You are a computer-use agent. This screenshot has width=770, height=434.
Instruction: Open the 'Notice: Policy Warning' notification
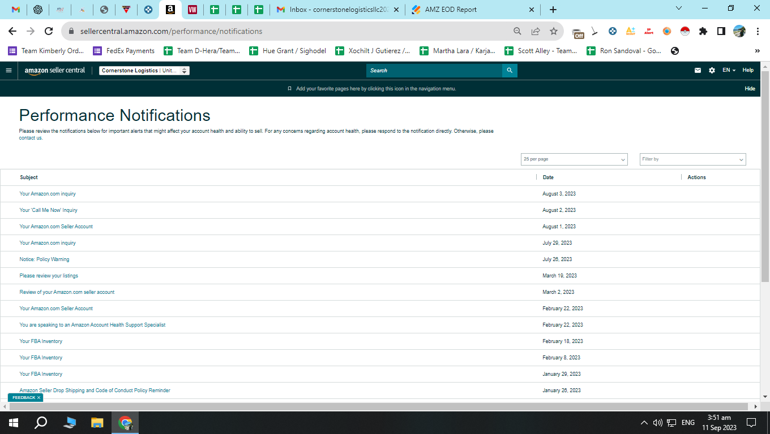(x=44, y=259)
